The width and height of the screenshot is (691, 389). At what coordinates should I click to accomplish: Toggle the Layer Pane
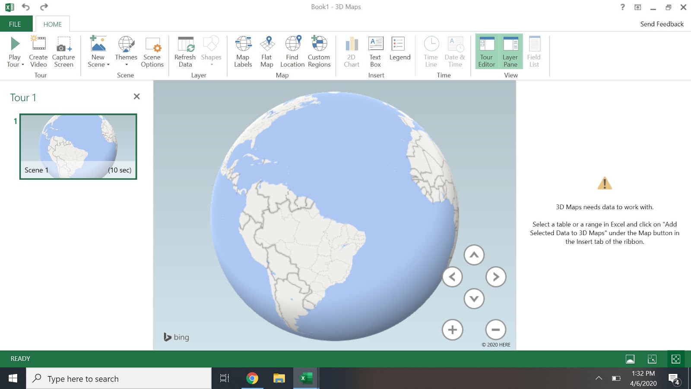click(510, 52)
